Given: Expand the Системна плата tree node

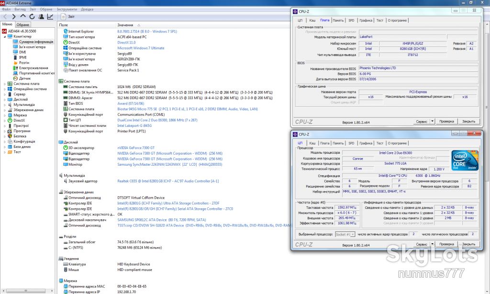Looking at the screenshot, I should pyautogui.click(x=5, y=84).
